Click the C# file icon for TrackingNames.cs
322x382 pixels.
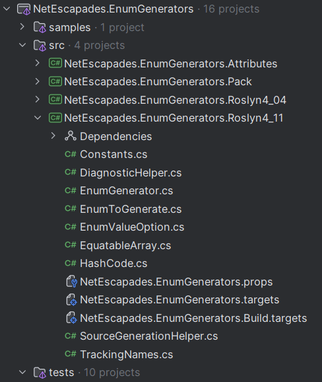pos(71,354)
